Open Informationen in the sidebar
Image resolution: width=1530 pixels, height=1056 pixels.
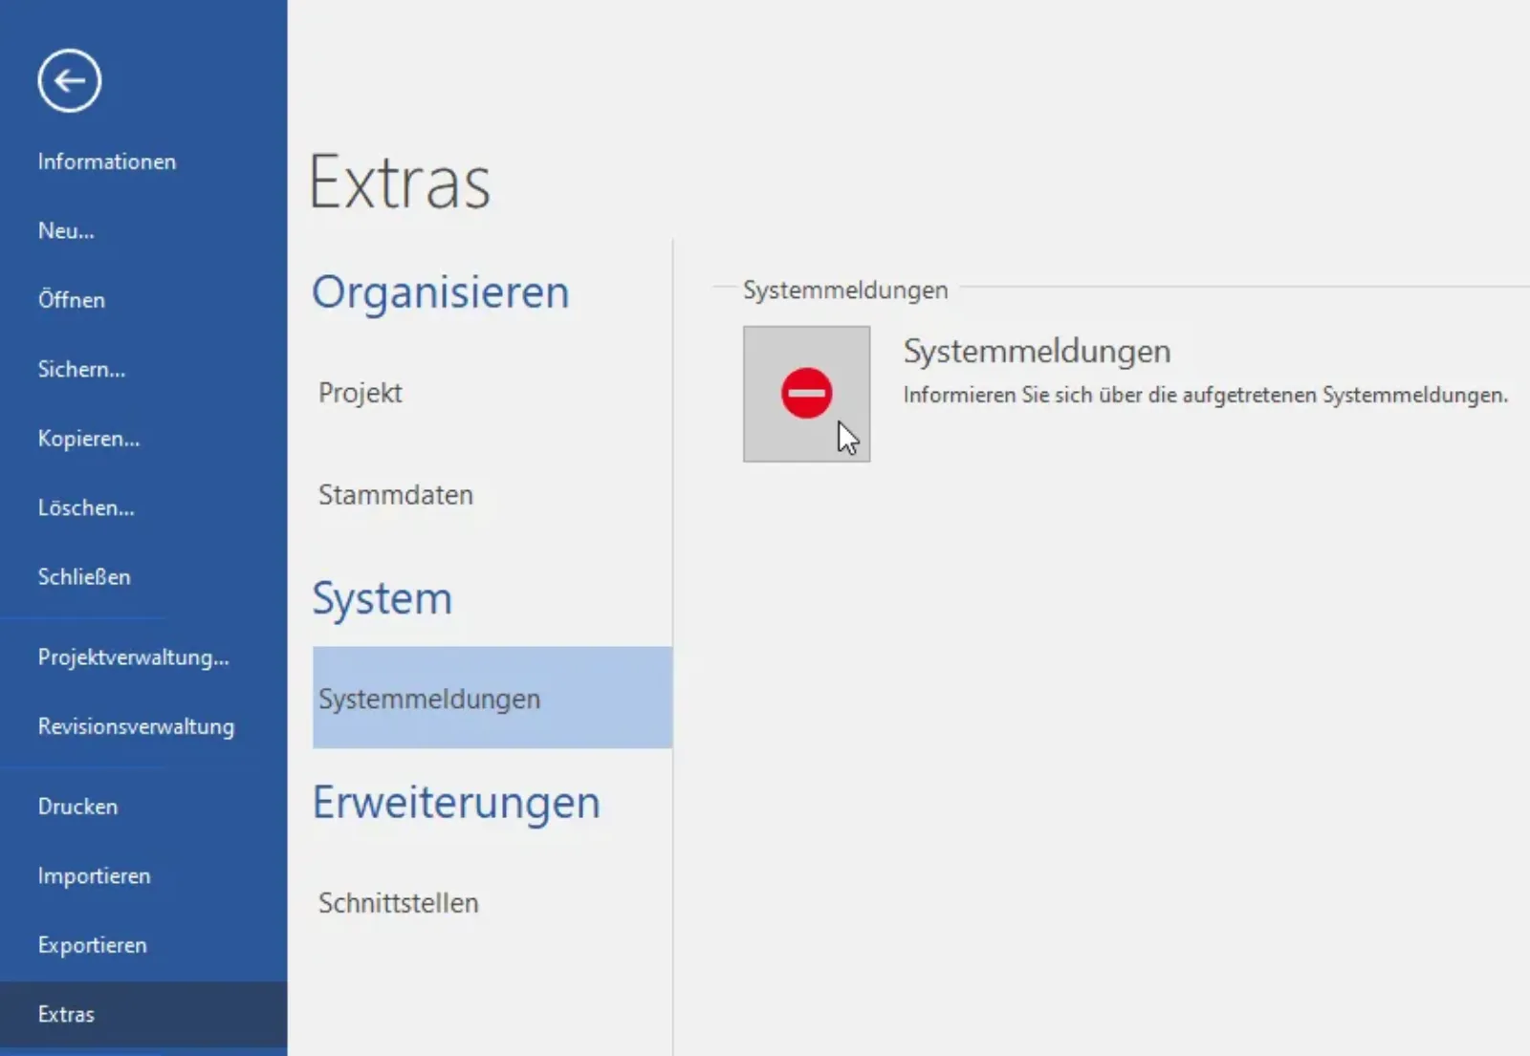[x=107, y=162]
